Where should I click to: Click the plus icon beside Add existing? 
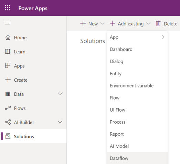click(113, 23)
